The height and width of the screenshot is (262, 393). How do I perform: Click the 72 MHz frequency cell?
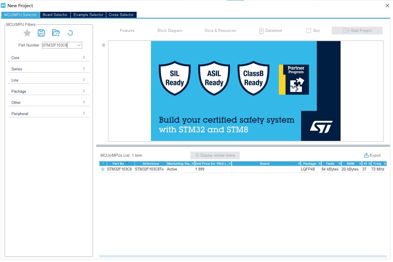pos(379,169)
